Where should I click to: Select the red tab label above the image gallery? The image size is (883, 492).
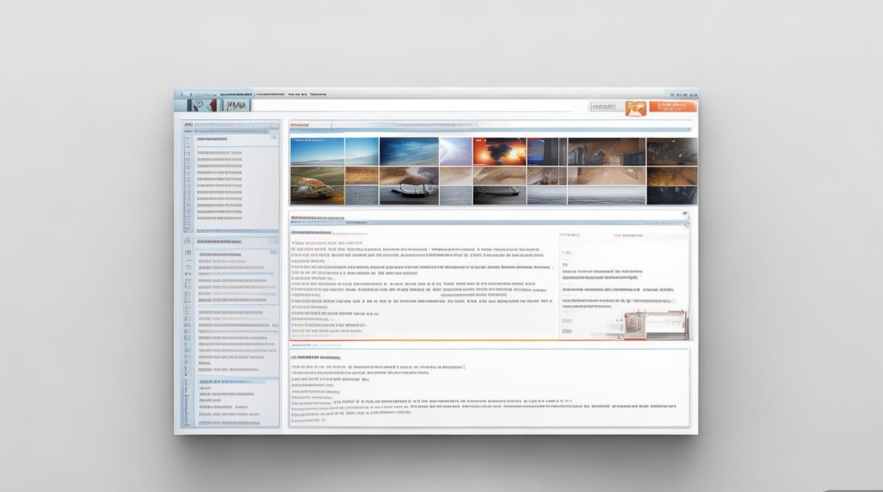click(300, 124)
